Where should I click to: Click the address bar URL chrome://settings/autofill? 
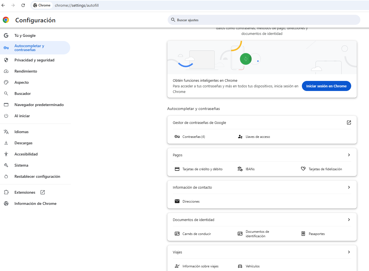point(77,5)
